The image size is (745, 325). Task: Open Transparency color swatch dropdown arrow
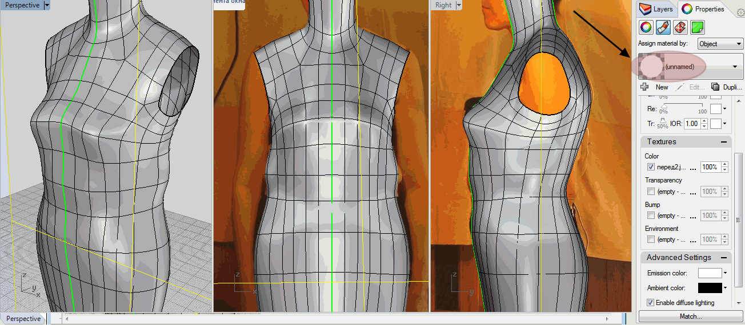coord(725,124)
